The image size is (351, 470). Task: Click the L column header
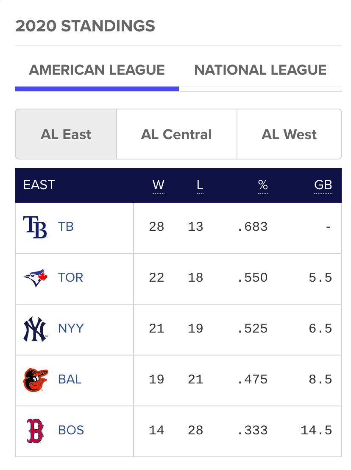200,185
